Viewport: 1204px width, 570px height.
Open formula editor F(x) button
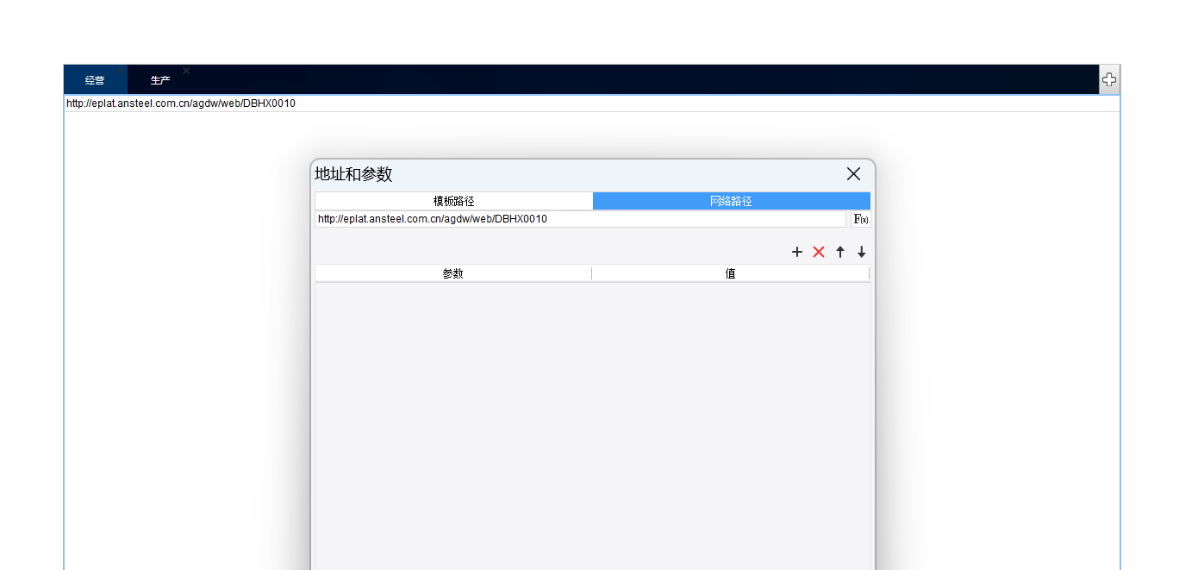(x=860, y=219)
